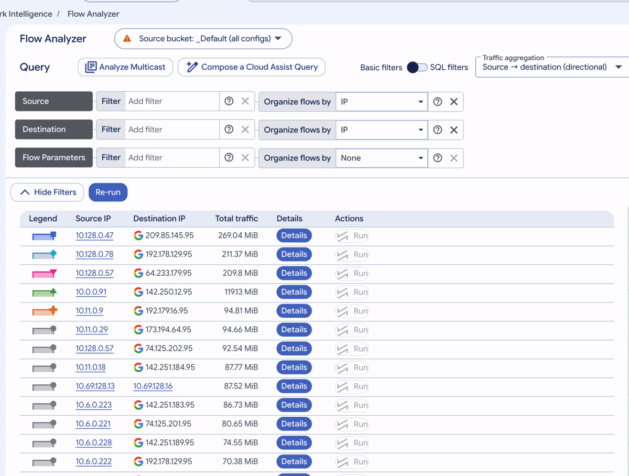Open the Traffic aggregation dropdown
The width and height of the screenshot is (629, 476).
pyautogui.click(x=552, y=67)
